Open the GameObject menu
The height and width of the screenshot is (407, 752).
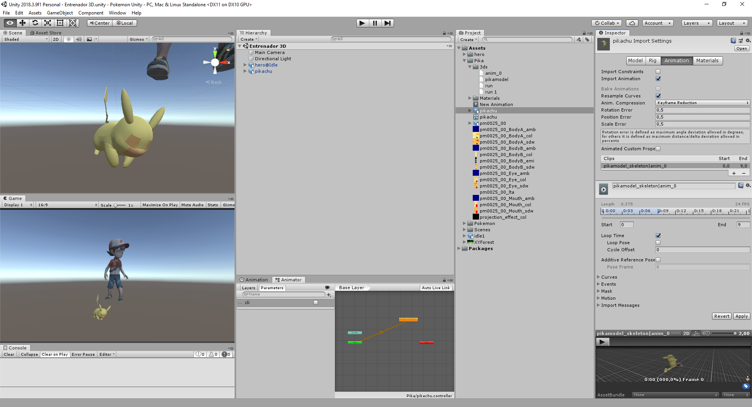tap(60, 13)
